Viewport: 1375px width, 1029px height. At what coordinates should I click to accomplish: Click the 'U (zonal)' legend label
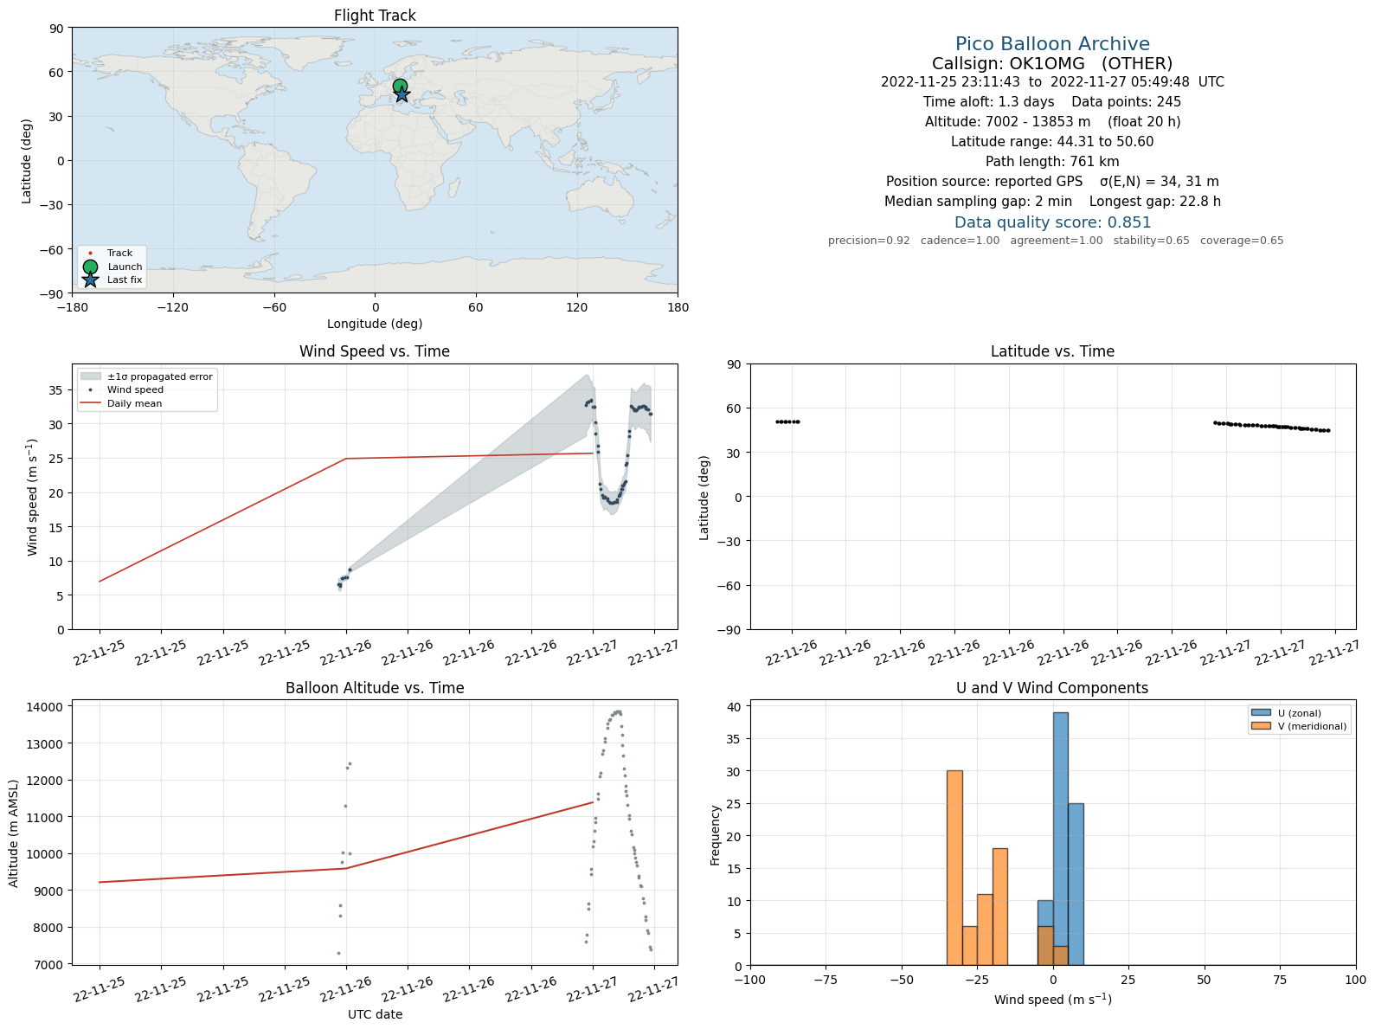pyautogui.click(x=1300, y=713)
